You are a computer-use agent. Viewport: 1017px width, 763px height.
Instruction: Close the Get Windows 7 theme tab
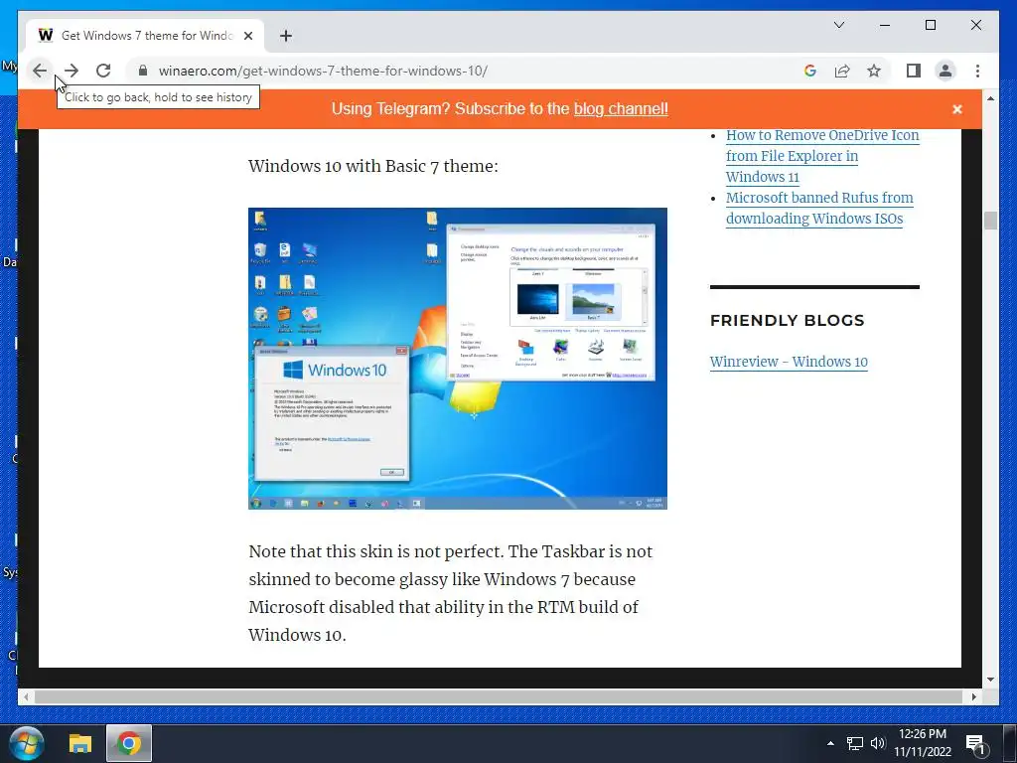pos(247,36)
